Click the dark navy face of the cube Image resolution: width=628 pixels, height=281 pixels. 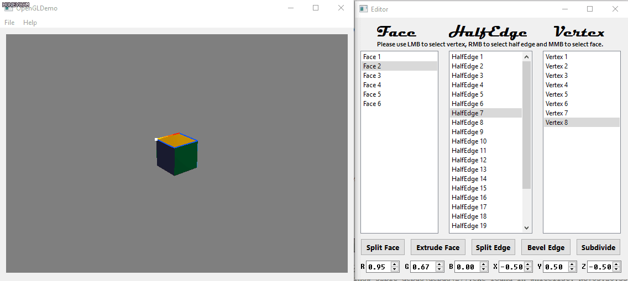coord(165,157)
